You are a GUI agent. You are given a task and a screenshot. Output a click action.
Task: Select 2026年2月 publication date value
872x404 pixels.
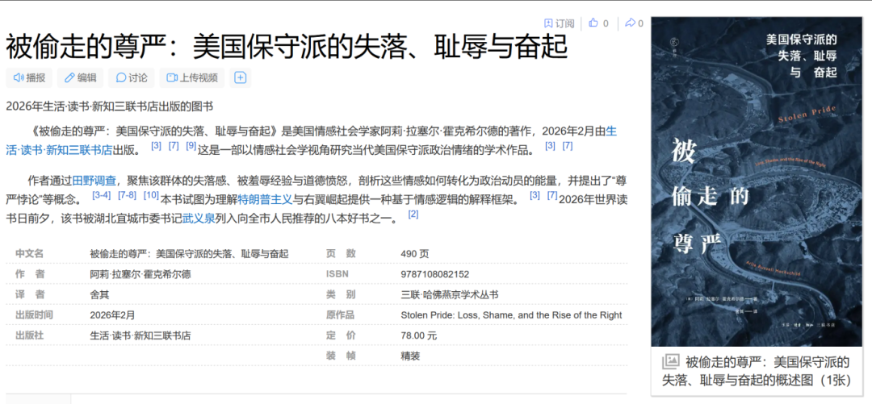click(x=112, y=315)
